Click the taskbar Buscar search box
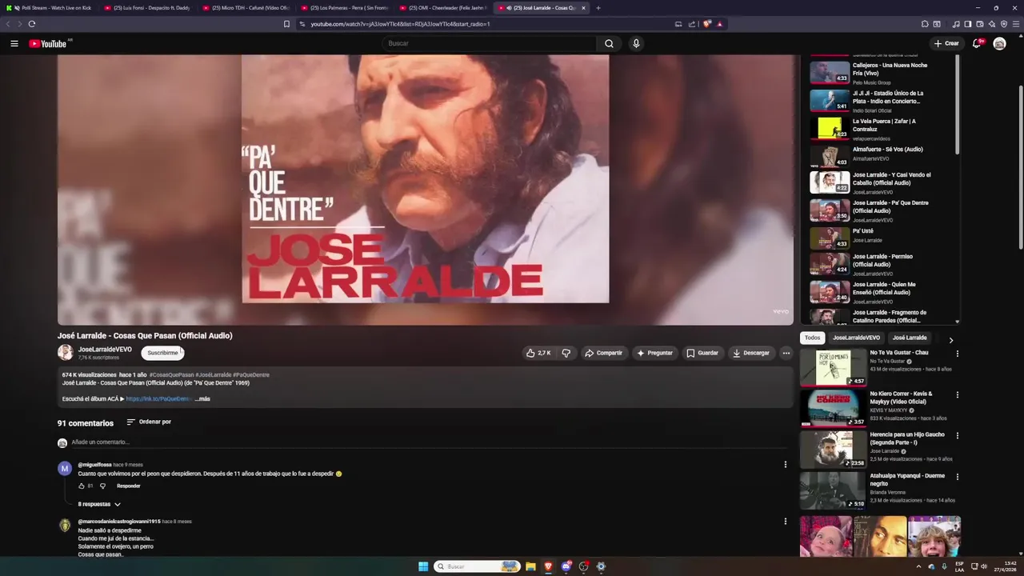This screenshot has width=1024, height=576. point(477,566)
